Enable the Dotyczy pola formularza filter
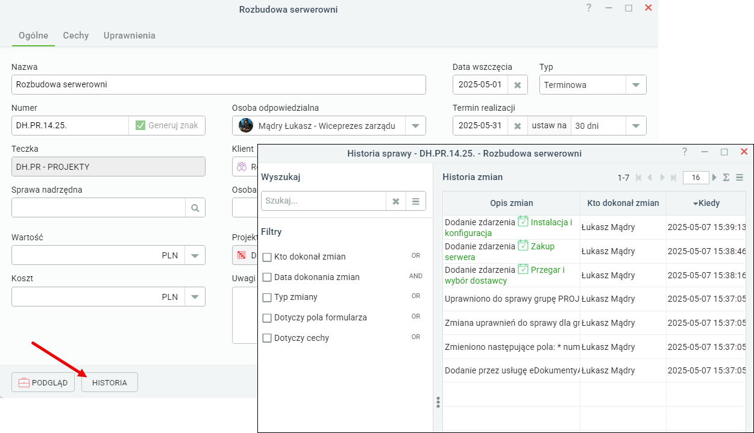754x433 pixels. (x=267, y=318)
